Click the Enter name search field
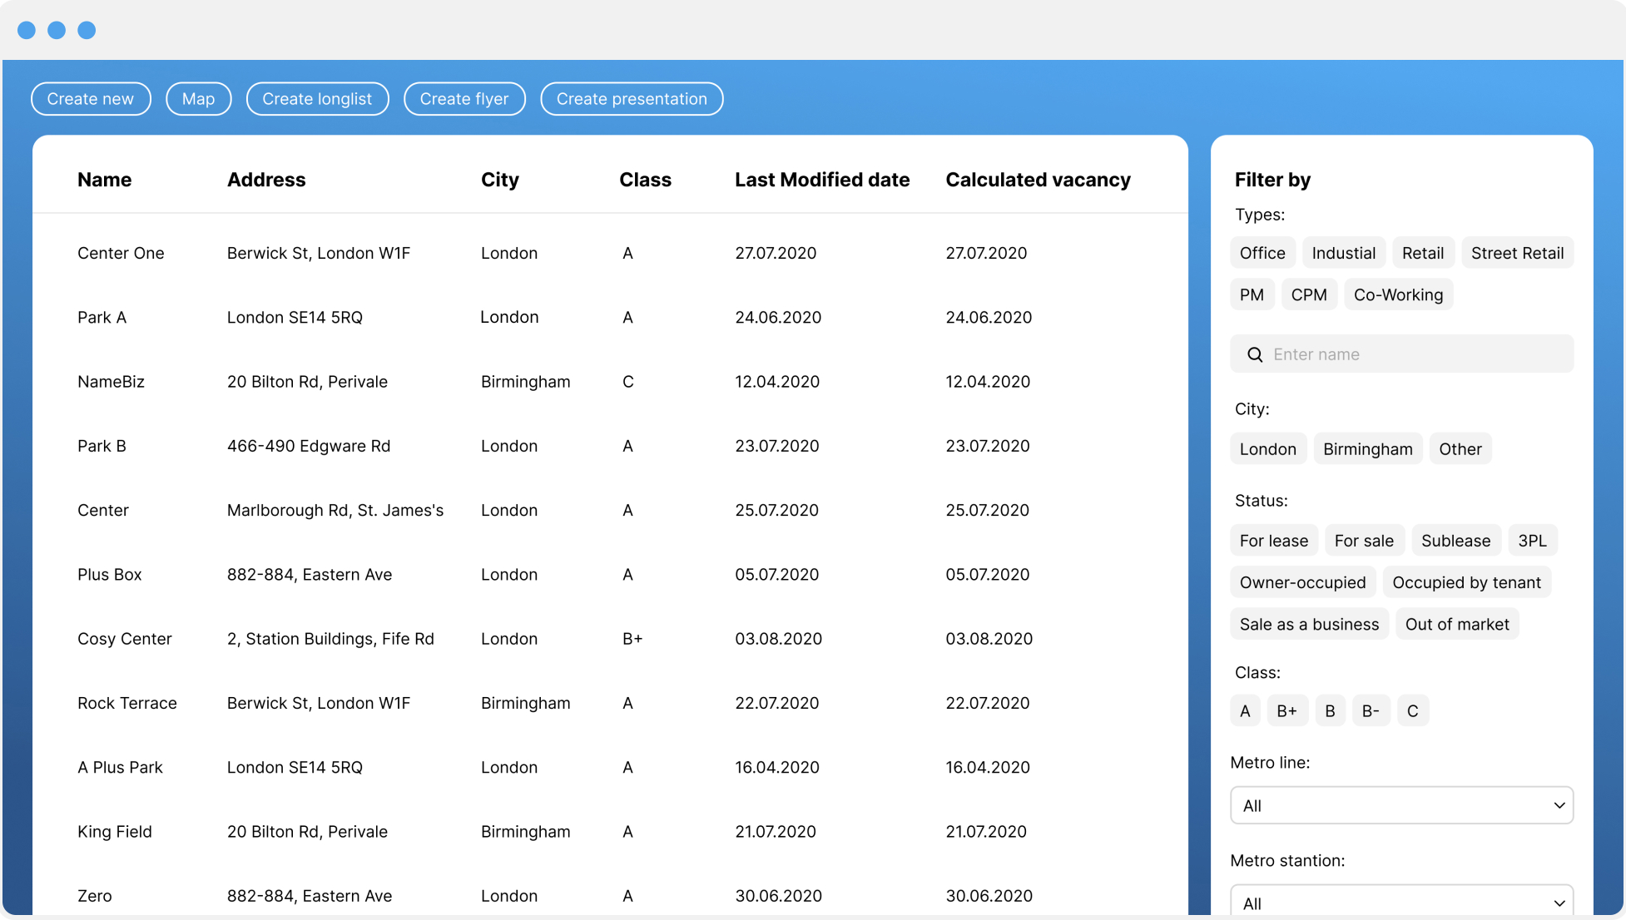 coord(1401,354)
